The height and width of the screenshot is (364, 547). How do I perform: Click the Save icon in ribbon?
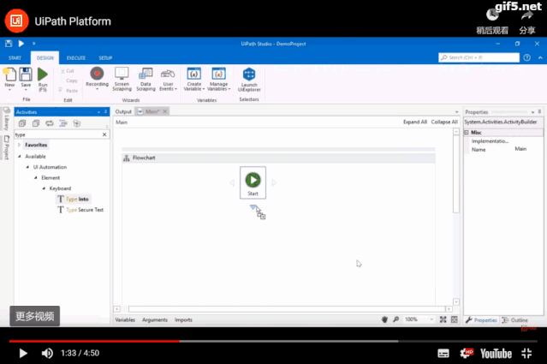coord(26,75)
